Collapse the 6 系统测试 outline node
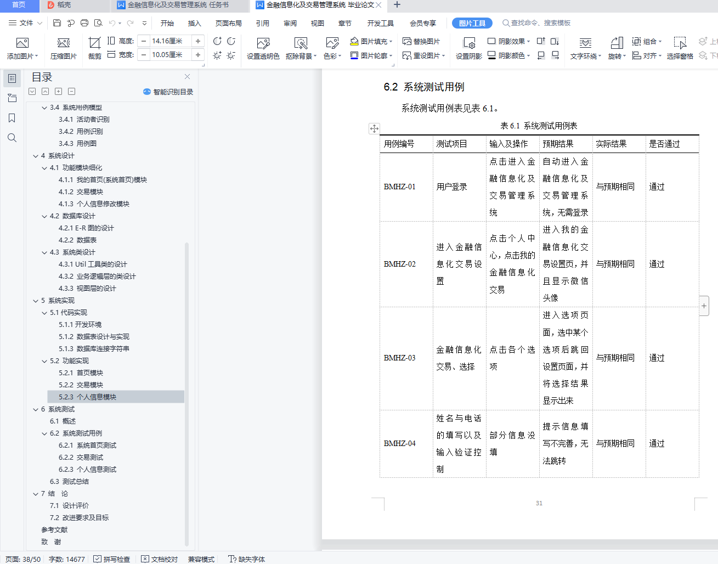718x564 pixels. (36, 409)
